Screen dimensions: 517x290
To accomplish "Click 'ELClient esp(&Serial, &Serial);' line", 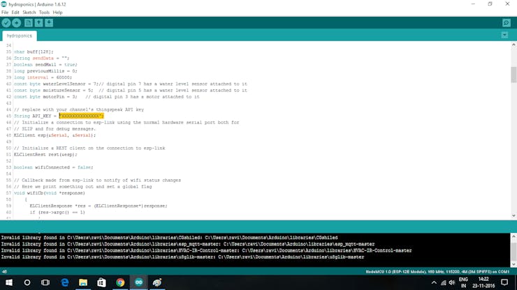I will tap(54, 135).
